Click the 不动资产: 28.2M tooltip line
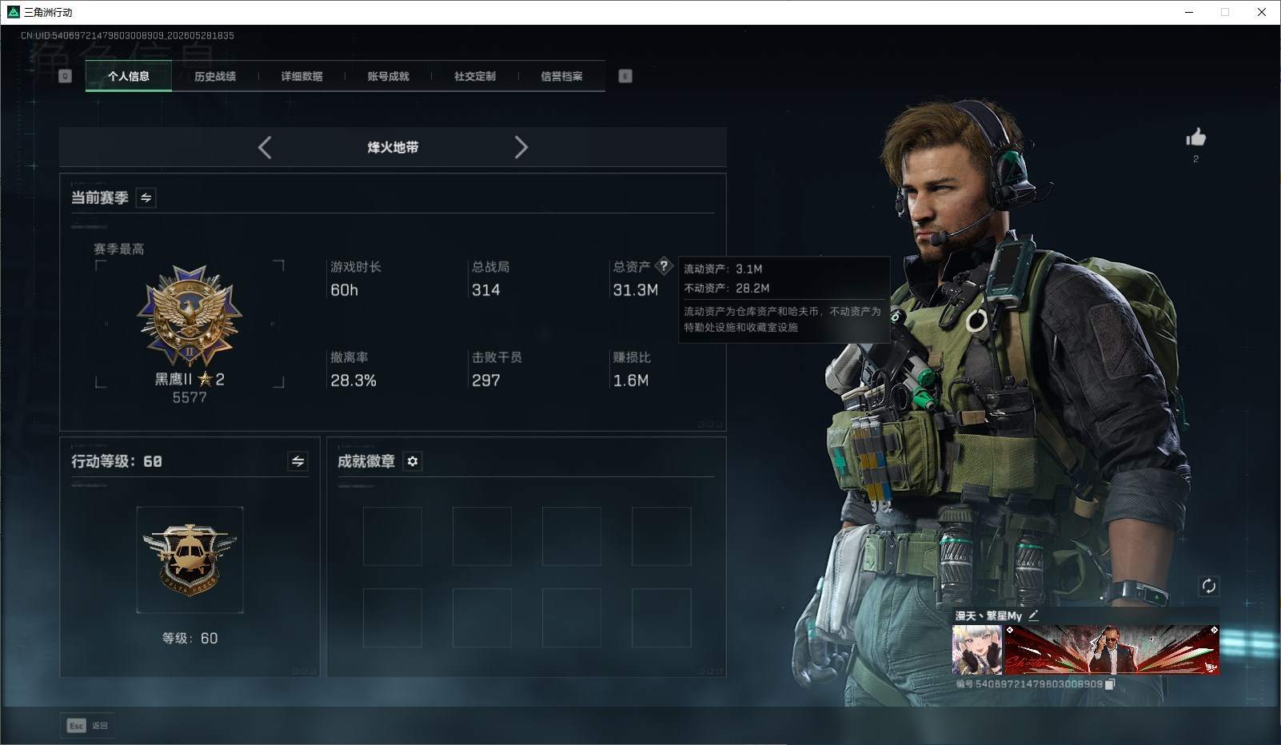This screenshot has width=1281, height=745. coord(727,288)
